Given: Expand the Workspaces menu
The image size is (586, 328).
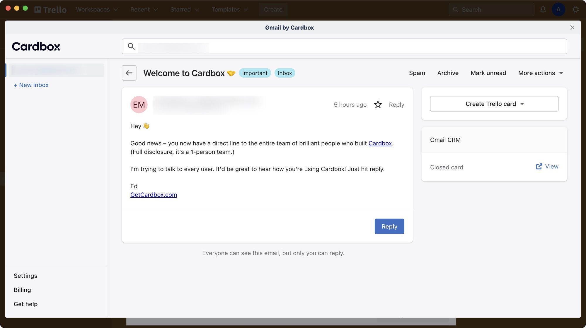Looking at the screenshot, I should coord(97,9).
